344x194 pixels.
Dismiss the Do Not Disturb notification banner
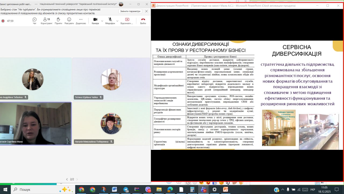146,11
